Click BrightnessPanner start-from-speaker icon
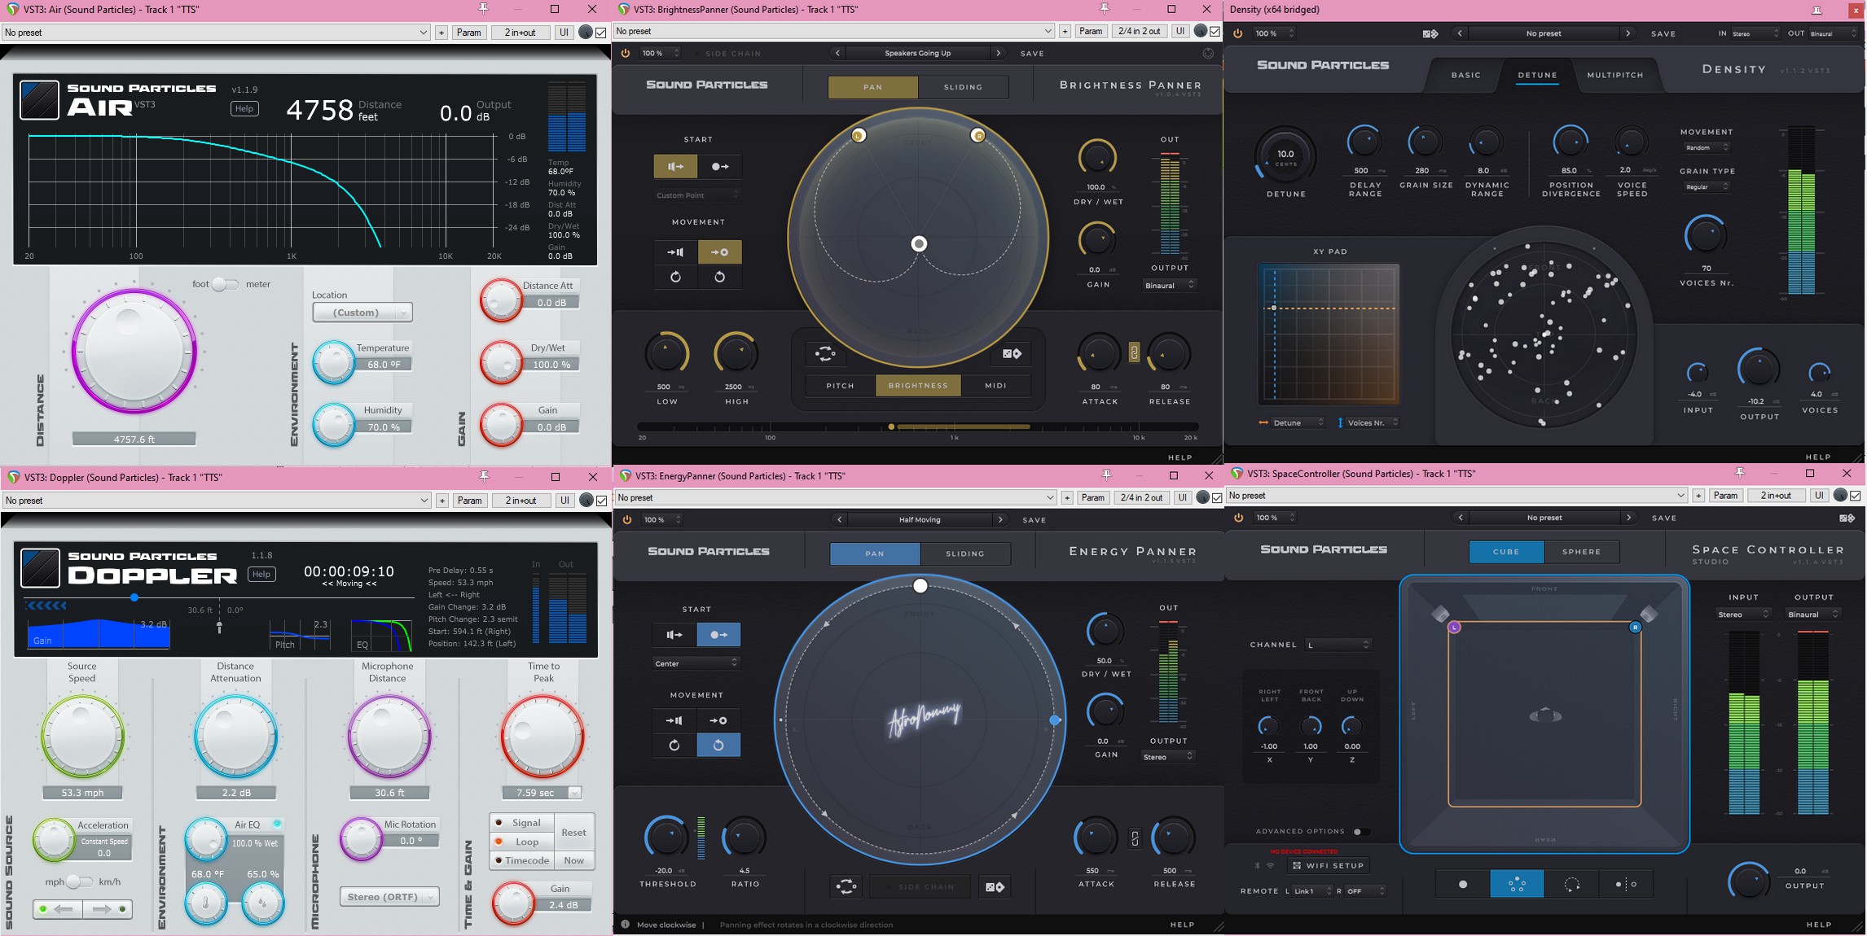Screen dimensions: 1867x936 [675, 166]
